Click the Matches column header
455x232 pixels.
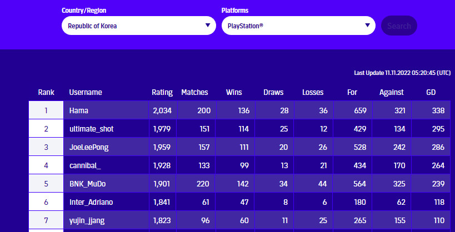[194, 92]
